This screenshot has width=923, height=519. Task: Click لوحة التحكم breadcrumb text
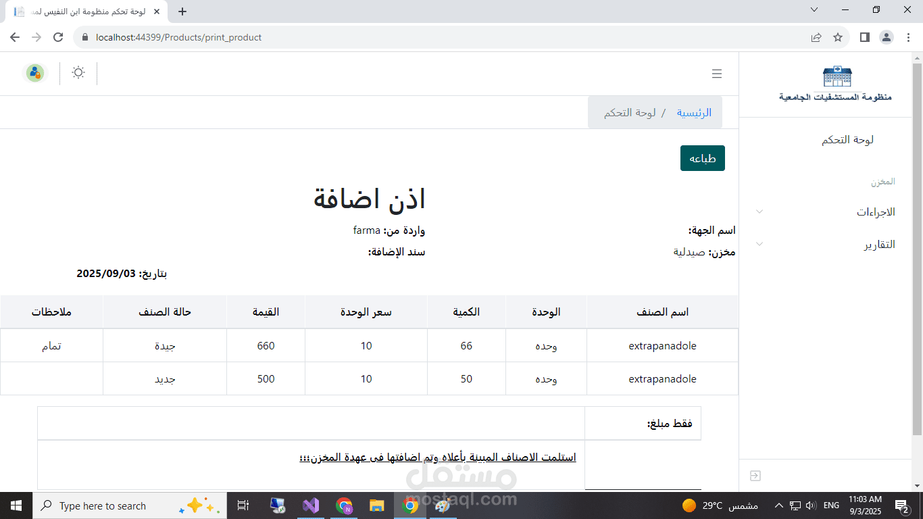tap(630, 113)
